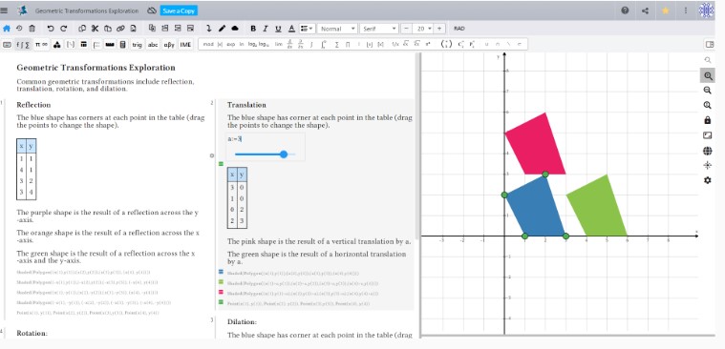Open the π∞ symbols palette tab
The height and width of the screenshot is (349, 725).
point(41,44)
